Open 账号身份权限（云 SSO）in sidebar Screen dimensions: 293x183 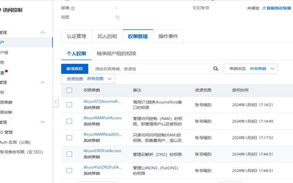22,152
